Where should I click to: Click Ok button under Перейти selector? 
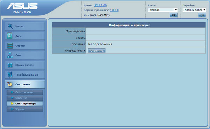point(202,15)
